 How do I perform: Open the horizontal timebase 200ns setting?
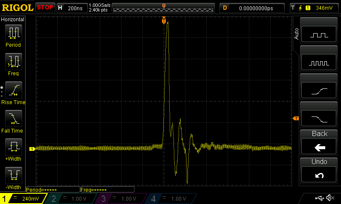(x=72, y=8)
